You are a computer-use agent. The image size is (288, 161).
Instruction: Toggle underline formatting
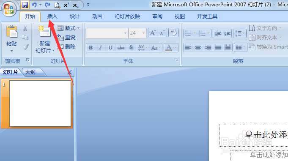tap(110, 48)
